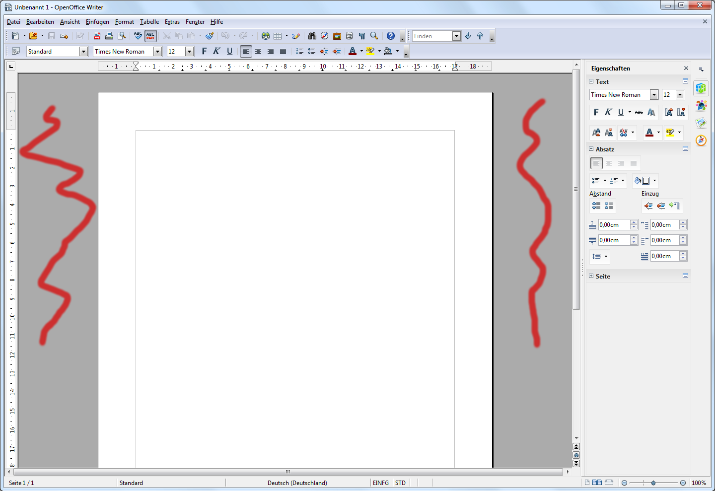Viewport: 715px width, 491px height.
Task: Toggle bold in the formatting toolbar
Action: pyautogui.click(x=204, y=51)
